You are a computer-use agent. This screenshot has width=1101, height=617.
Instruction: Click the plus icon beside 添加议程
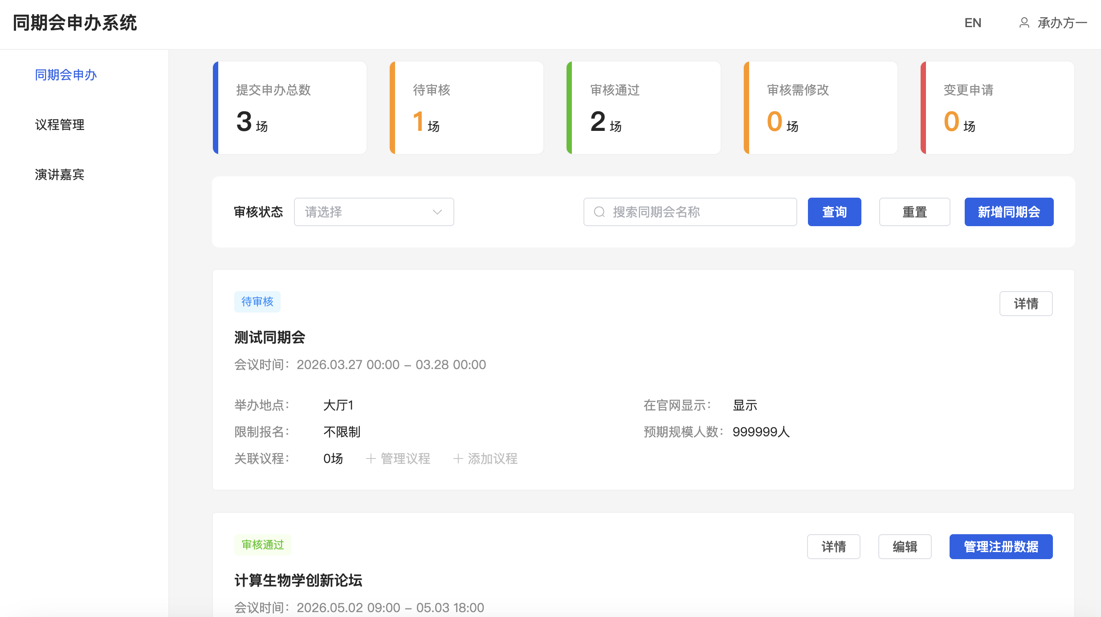pyautogui.click(x=458, y=459)
